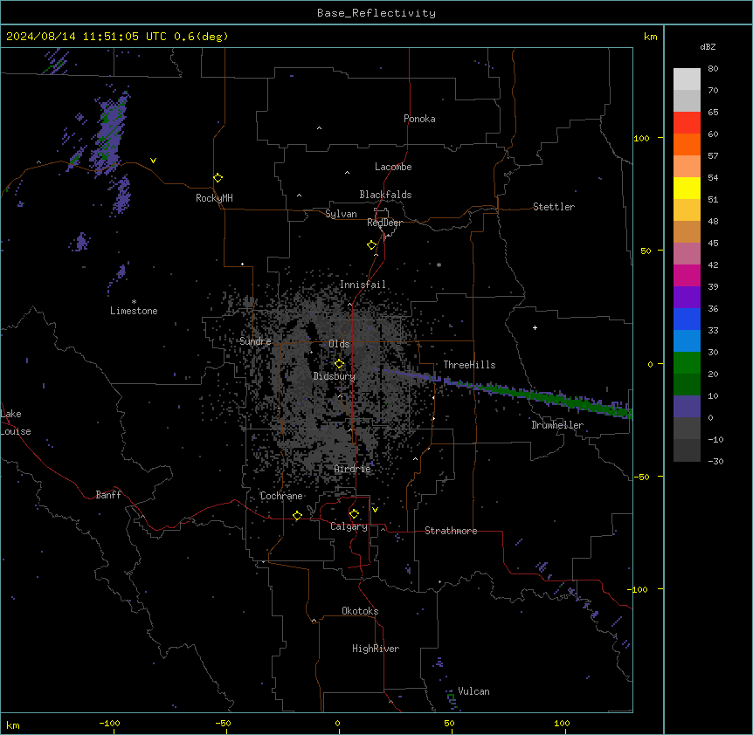Click the Airdrie label
The width and height of the screenshot is (753, 735).
(352, 469)
